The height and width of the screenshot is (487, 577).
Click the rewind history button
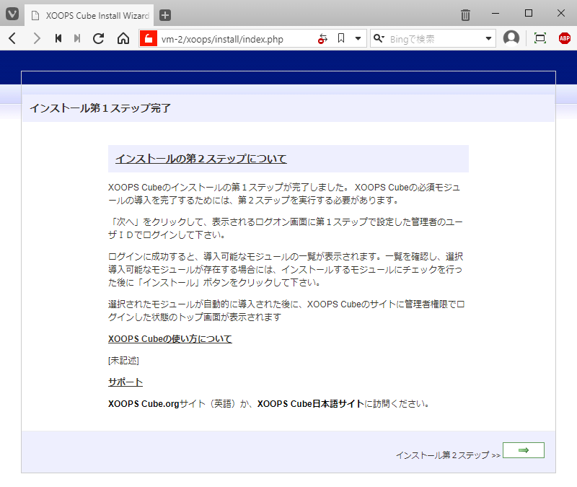coord(58,38)
